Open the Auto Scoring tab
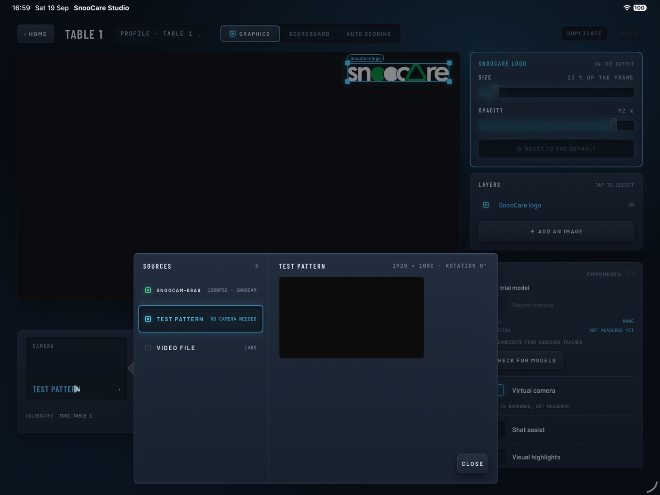 tap(369, 34)
